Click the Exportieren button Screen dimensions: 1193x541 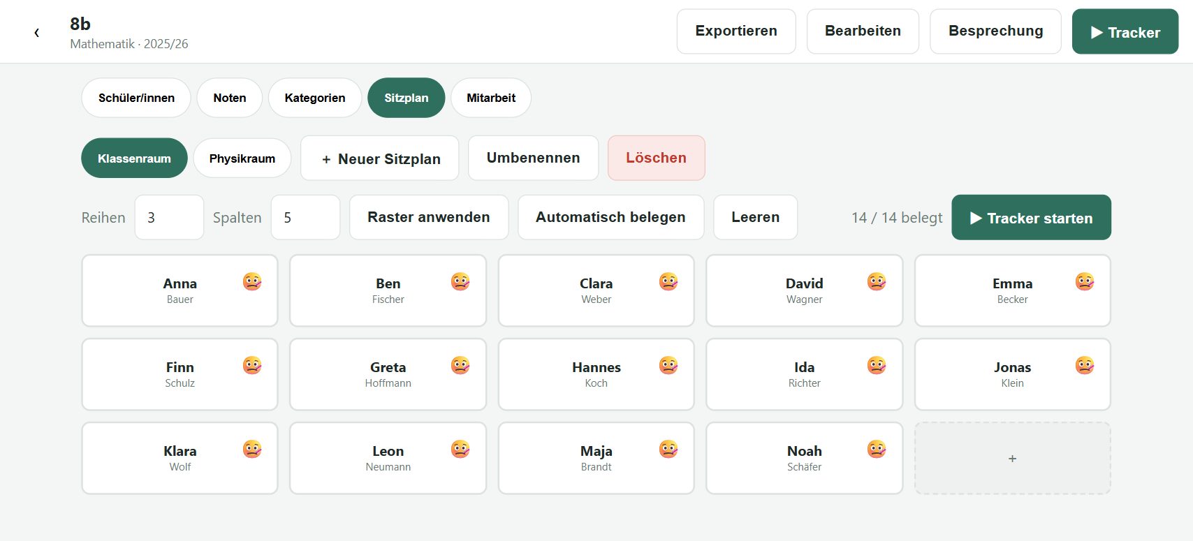tap(736, 31)
